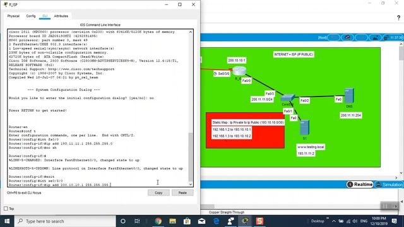Screen dimensions: 404x227
Task: Select the CLI tab
Action: [x=45, y=16]
